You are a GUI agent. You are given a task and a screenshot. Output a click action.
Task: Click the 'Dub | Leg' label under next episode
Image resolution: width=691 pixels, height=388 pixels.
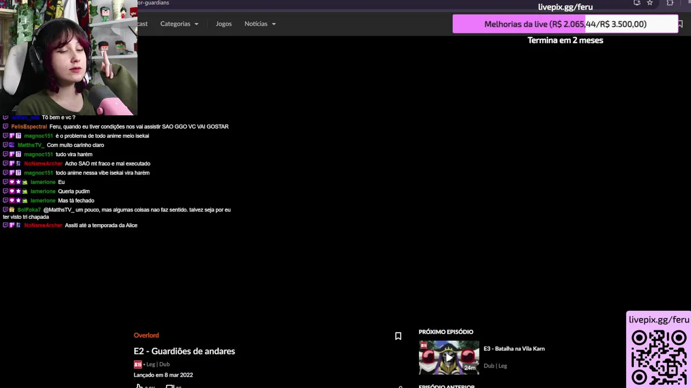pyautogui.click(x=495, y=366)
